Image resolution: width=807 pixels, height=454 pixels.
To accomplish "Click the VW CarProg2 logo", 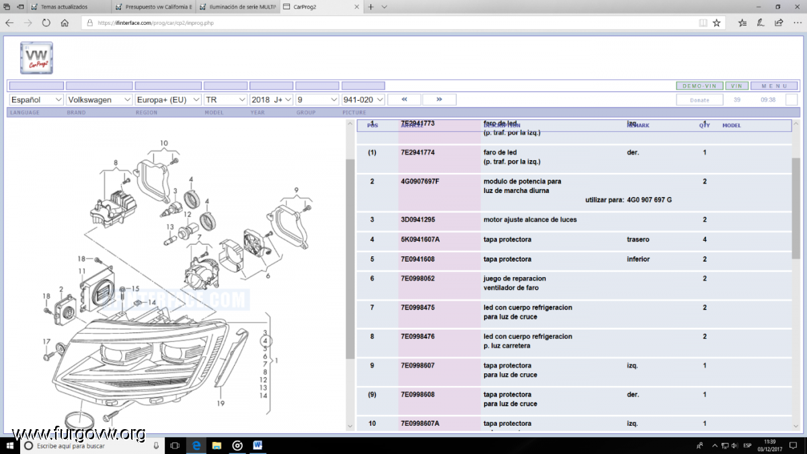I will [x=36, y=58].
